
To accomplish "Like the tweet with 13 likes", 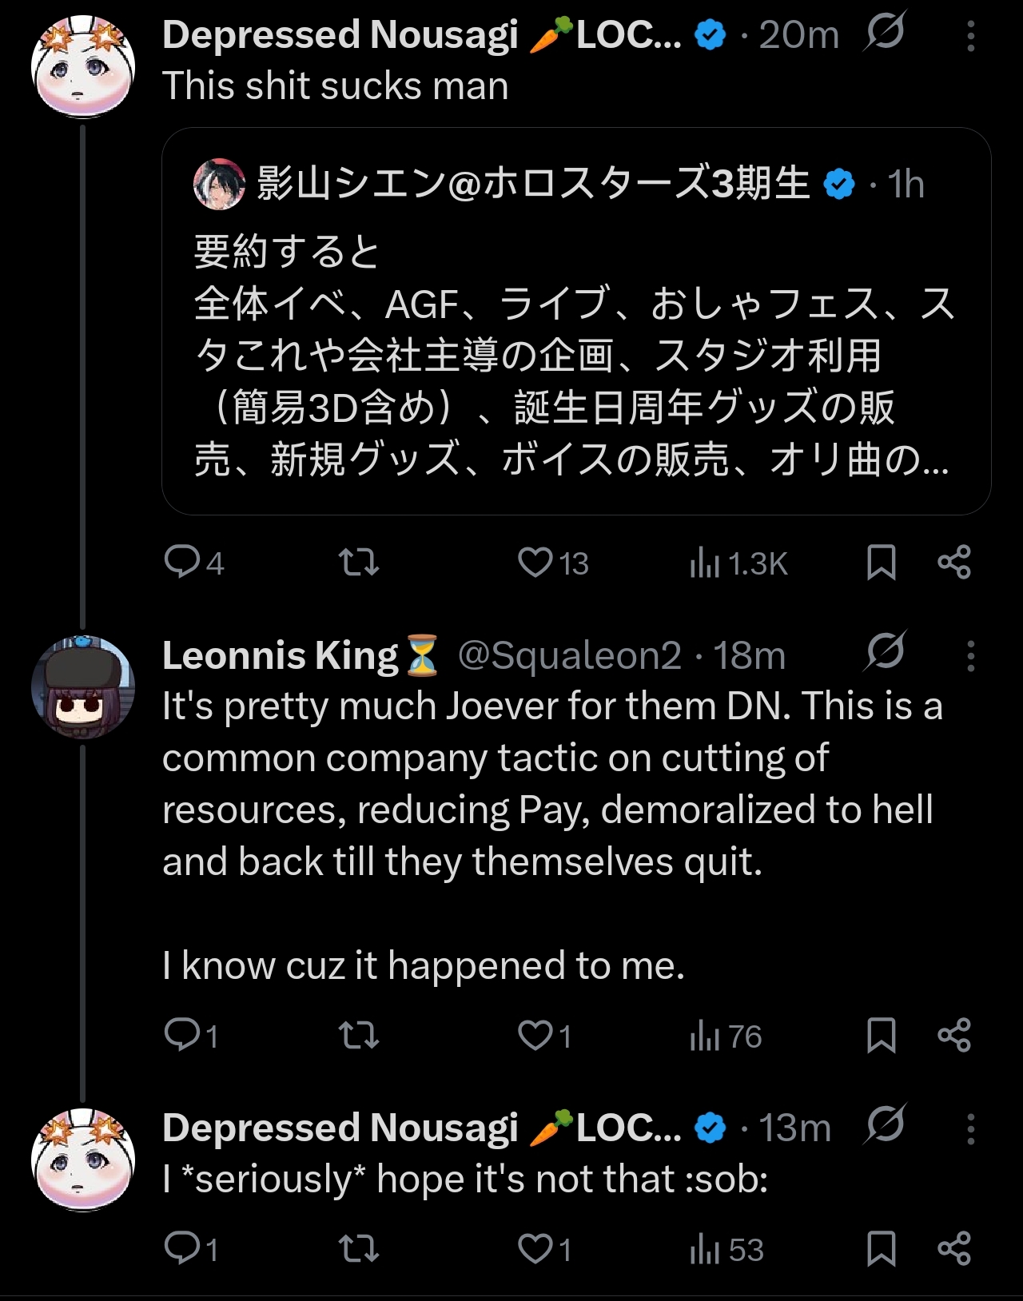I will (535, 562).
